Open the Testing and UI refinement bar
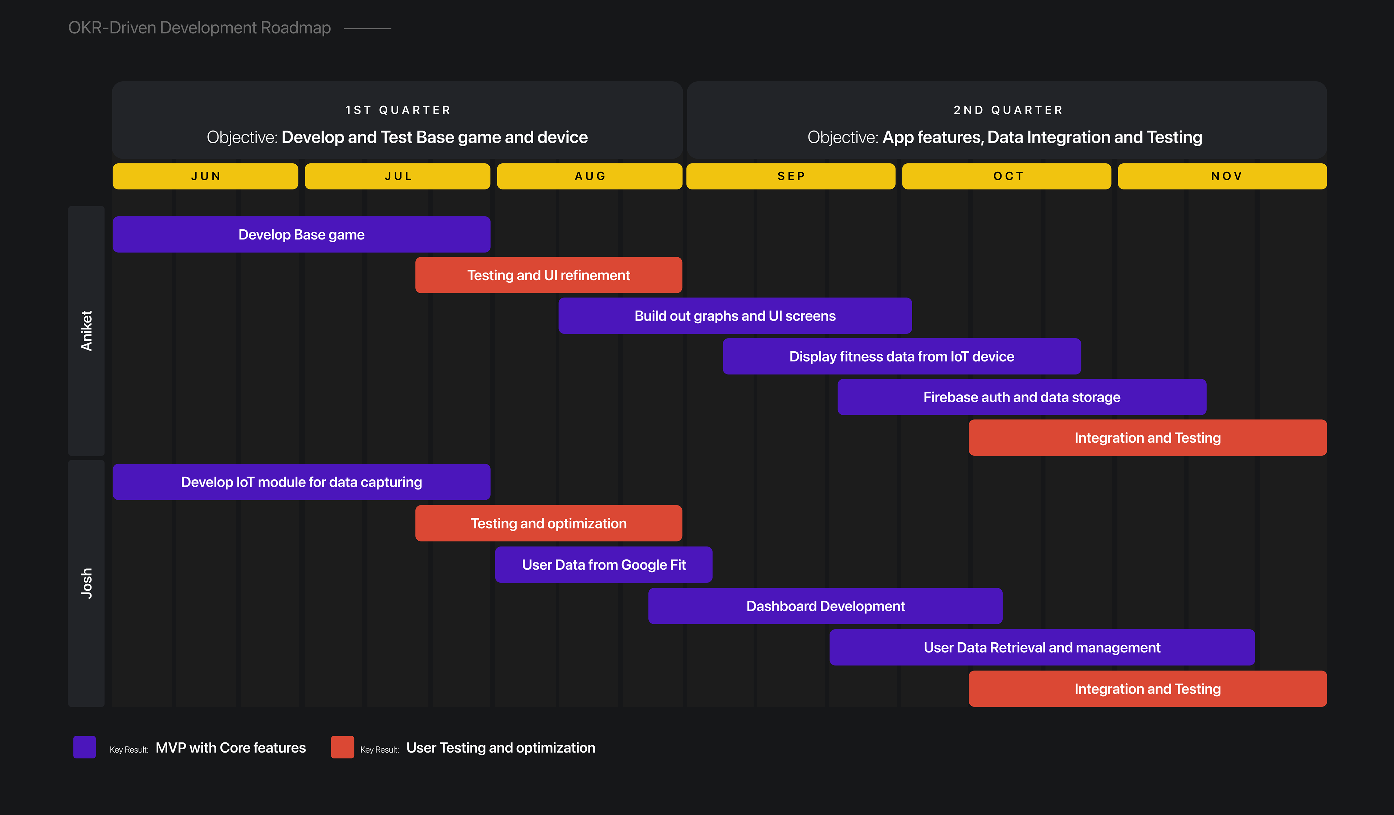 tap(548, 275)
